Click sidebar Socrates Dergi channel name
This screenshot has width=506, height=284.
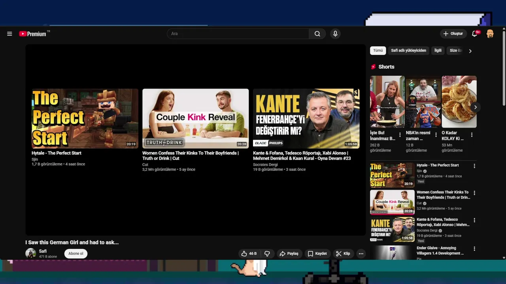click(x=427, y=230)
